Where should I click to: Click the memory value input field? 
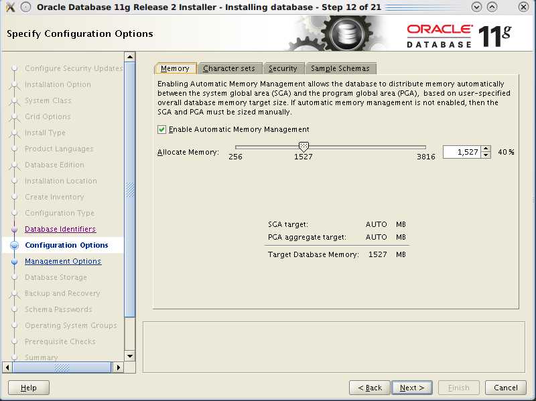pyautogui.click(x=462, y=152)
